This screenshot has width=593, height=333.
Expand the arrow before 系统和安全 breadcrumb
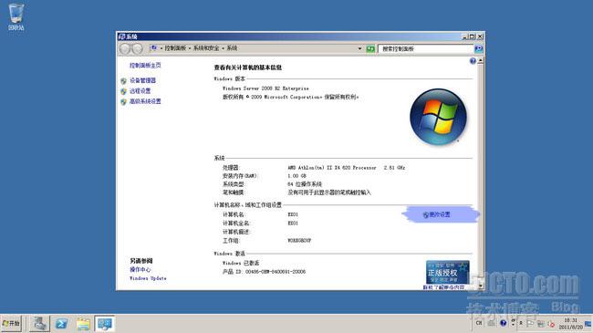coord(190,48)
